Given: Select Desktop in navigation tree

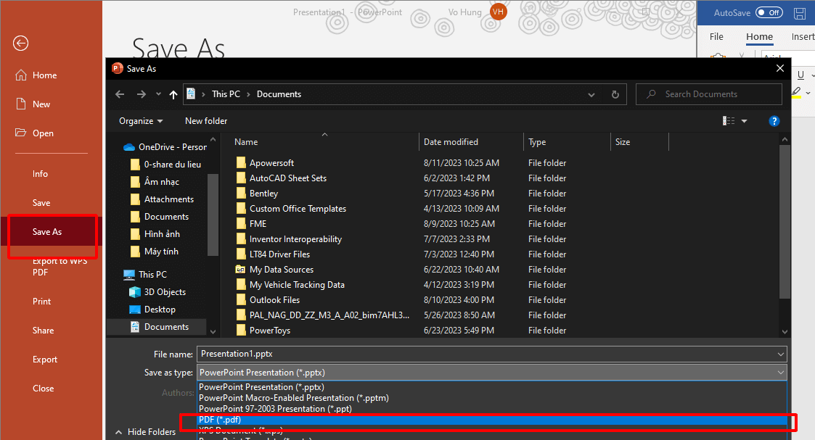Looking at the screenshot, I should tap(152, 310).
